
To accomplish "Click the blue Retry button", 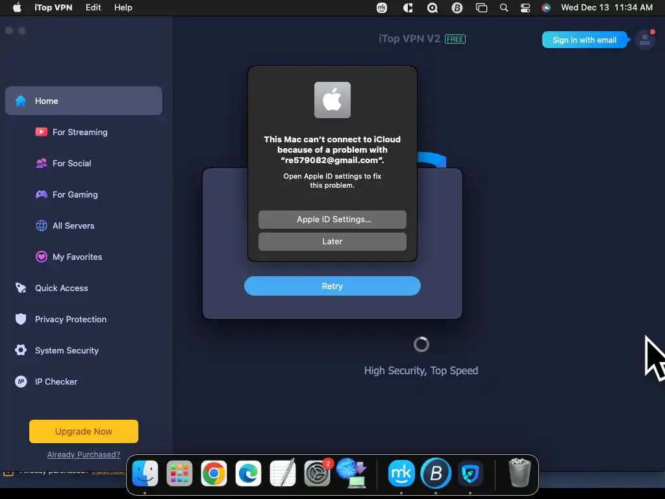I will (332, 286).
